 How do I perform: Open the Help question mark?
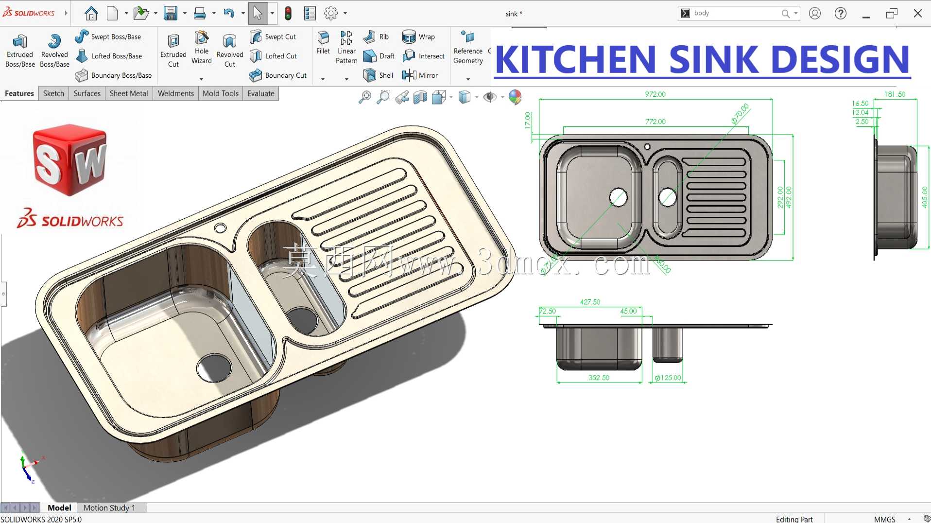[x=841, y=13]
